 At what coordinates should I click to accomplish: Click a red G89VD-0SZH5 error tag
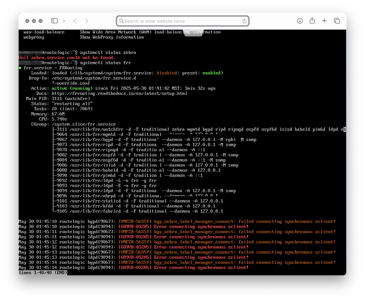[x=134, y=227]
